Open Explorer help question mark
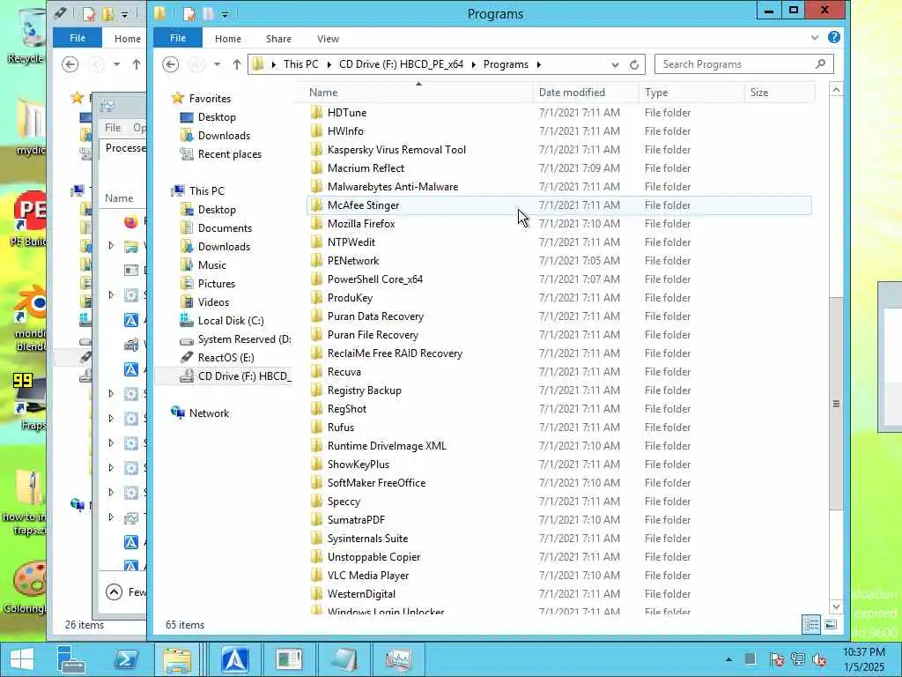Image resolution: width=902 pixels, height=677 pixels. [x=833, y=37]
